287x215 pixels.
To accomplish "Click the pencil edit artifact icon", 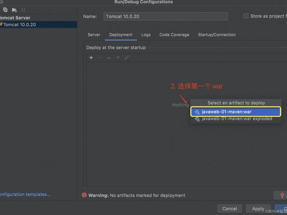I will coord(127,58).
